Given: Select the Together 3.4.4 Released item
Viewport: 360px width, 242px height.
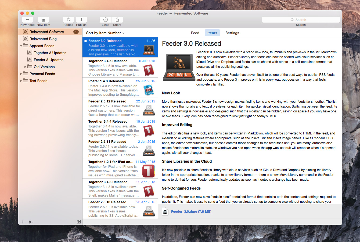Looking at the screenshot, I should point(120,128).
